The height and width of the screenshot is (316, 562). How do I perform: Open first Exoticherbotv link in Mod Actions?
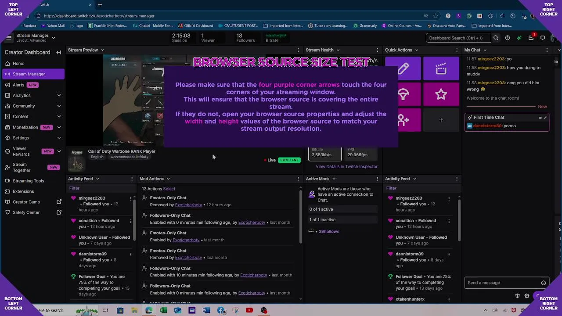(x=188, y=205)
